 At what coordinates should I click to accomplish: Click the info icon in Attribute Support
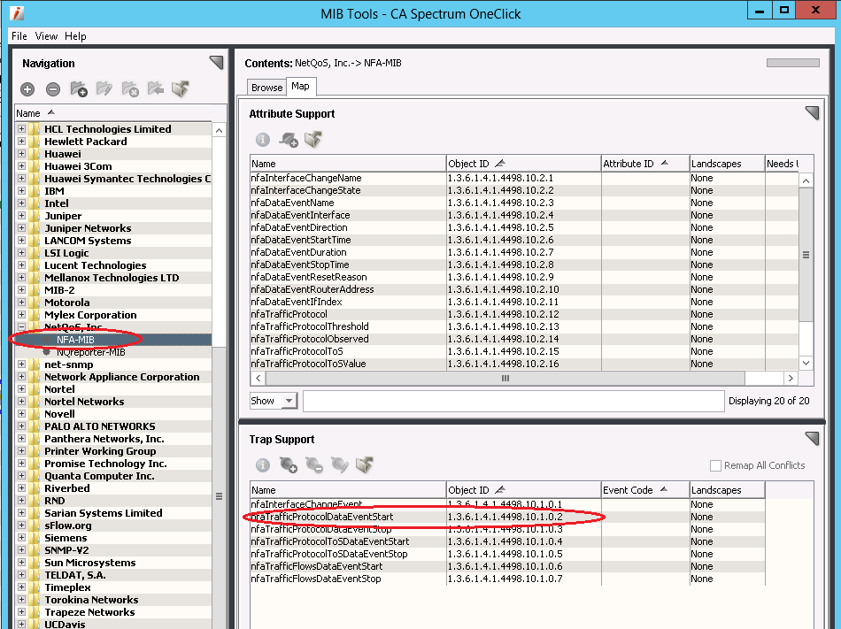263,140
